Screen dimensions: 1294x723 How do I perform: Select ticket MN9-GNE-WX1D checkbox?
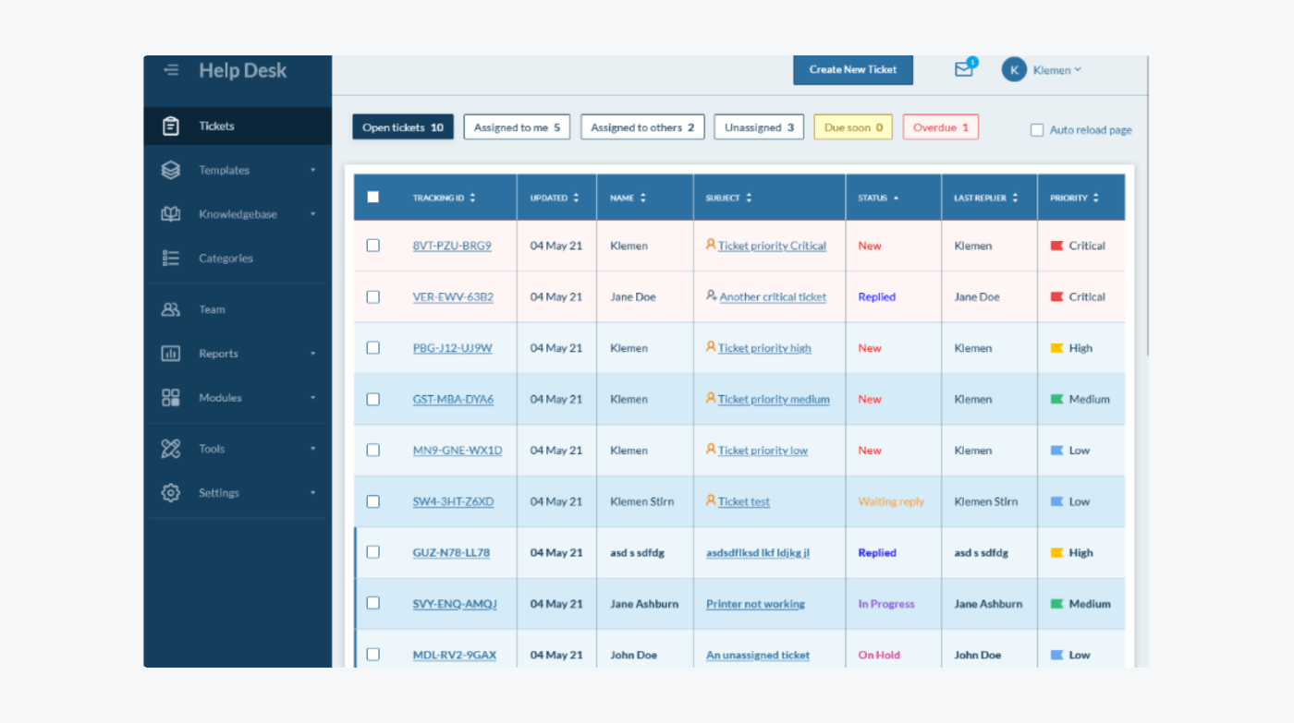tap(372, 451)
